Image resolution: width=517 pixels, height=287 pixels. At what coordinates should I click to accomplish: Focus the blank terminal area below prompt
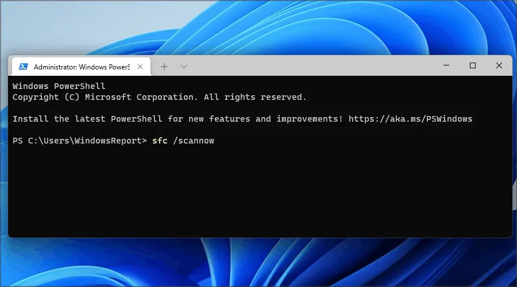(x=258, y=195)
